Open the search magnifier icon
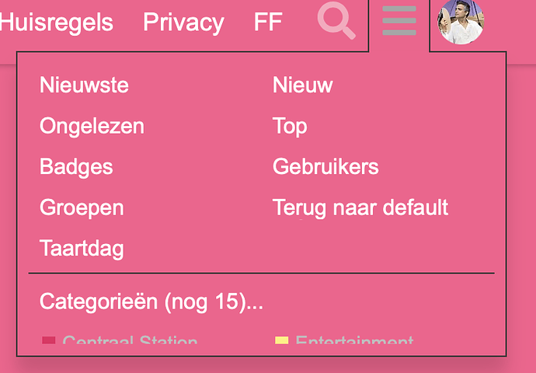 [336, 20]
